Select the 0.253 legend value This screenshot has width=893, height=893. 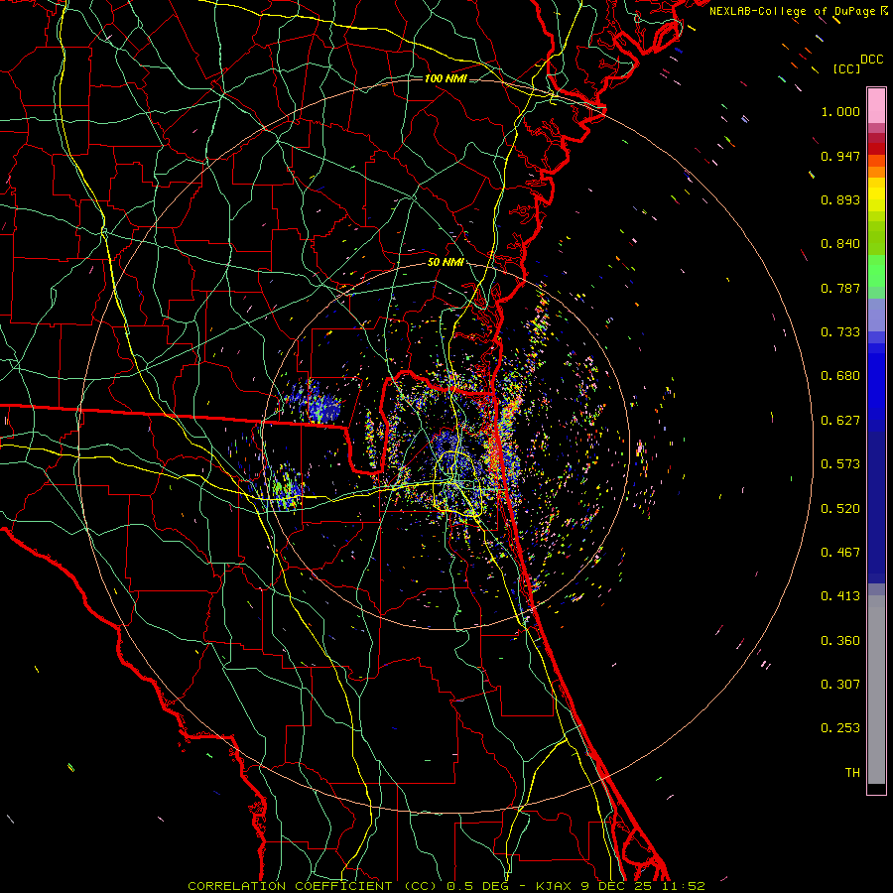click(840, 728)
